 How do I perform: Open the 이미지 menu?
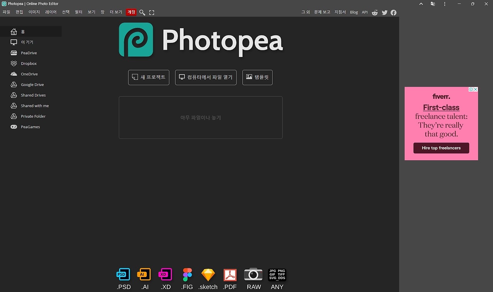pos(34,12)
